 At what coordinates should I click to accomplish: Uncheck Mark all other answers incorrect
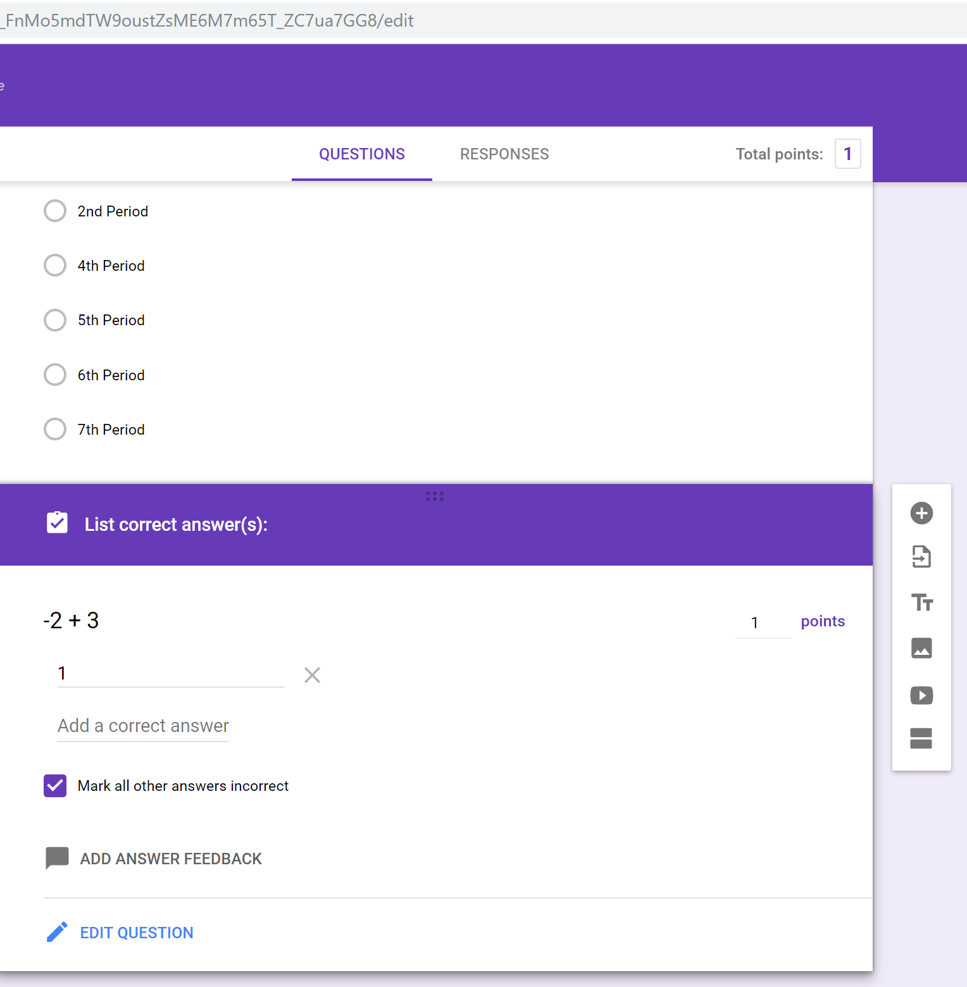55,785
